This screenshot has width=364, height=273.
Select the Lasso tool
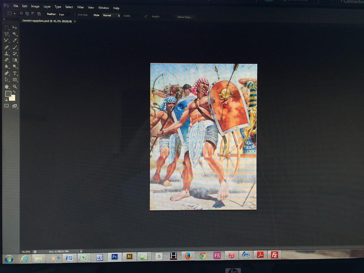7,34
